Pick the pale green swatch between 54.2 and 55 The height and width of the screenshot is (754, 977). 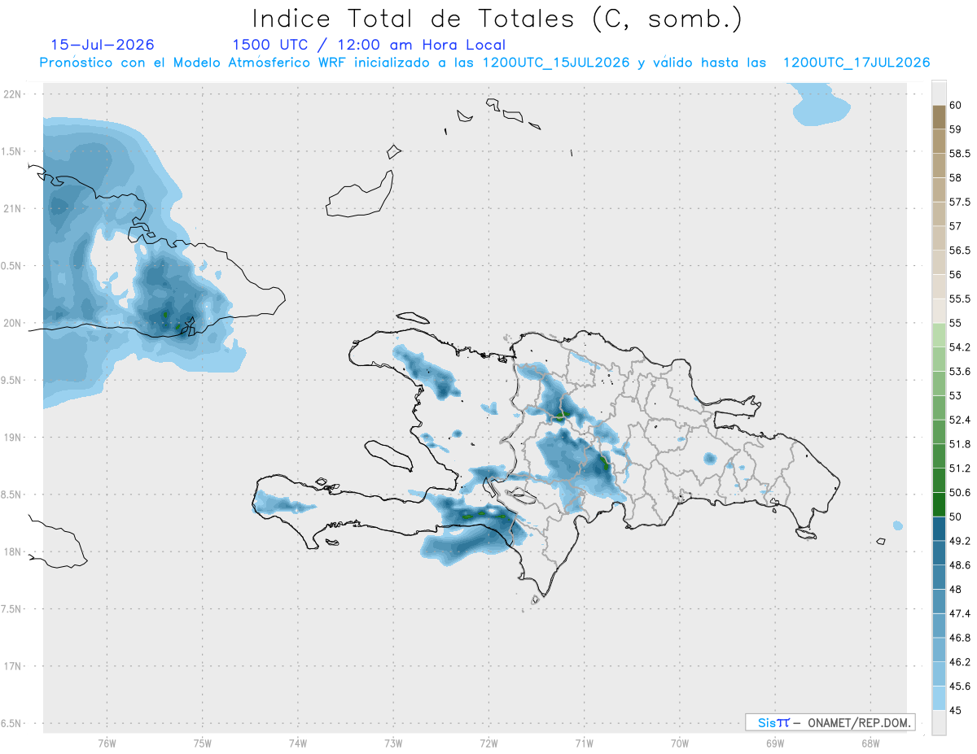pos(939,335)
